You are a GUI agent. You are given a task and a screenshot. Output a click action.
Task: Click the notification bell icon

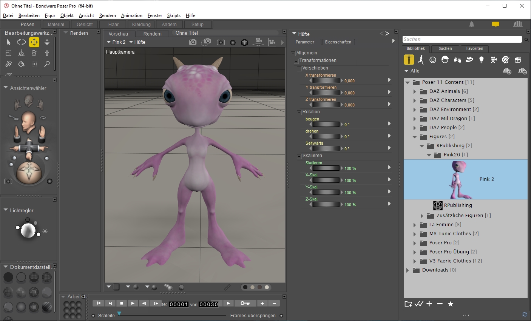pyautogui.click(x=472, y=25)
